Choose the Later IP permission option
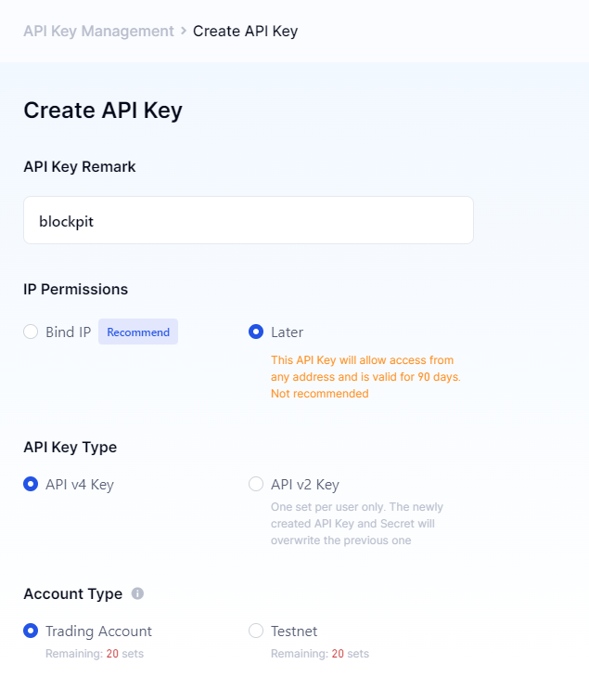589x690 pixels. coord(256,332)
